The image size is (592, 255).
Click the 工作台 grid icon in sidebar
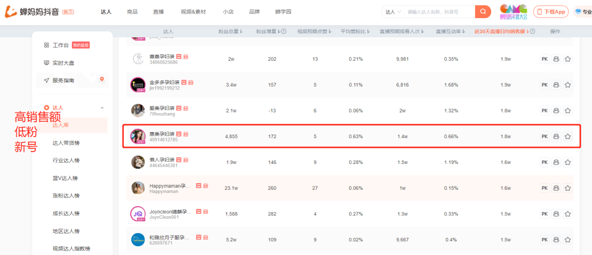(47, 45)
